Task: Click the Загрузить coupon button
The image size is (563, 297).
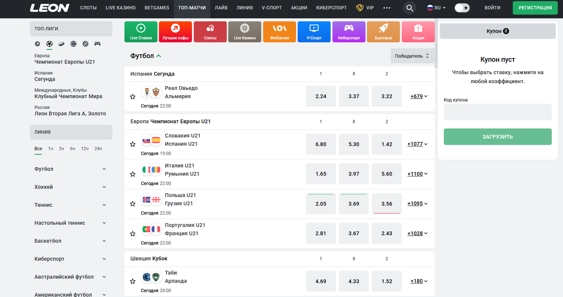Action: [x=498, y=137]
